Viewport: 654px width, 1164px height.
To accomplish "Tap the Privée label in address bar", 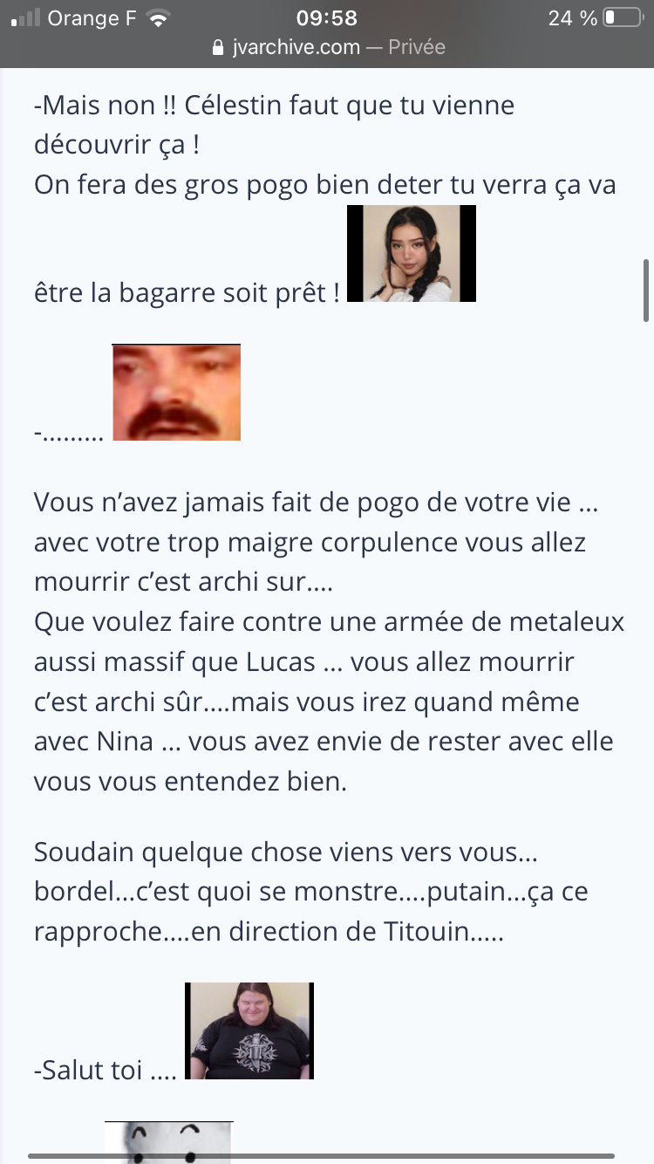I will tap(417, 47).
